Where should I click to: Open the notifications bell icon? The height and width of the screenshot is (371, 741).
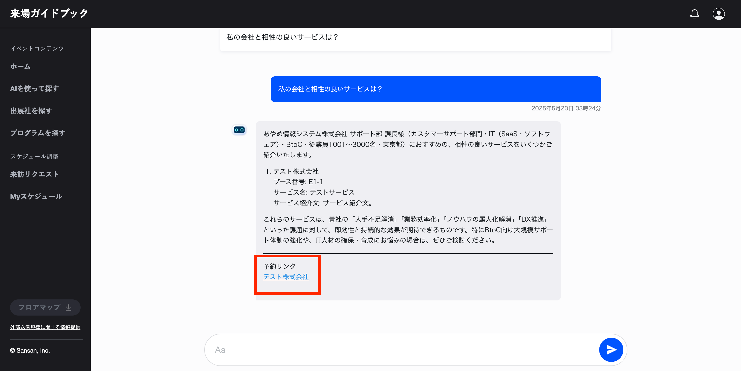point(694,14)
